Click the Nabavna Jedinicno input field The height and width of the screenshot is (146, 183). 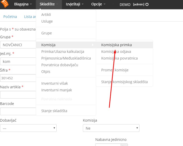coord(108,145)
